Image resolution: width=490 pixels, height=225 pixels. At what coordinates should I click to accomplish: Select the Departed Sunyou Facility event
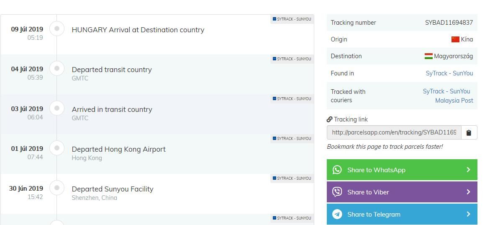[x=113, y=189]
